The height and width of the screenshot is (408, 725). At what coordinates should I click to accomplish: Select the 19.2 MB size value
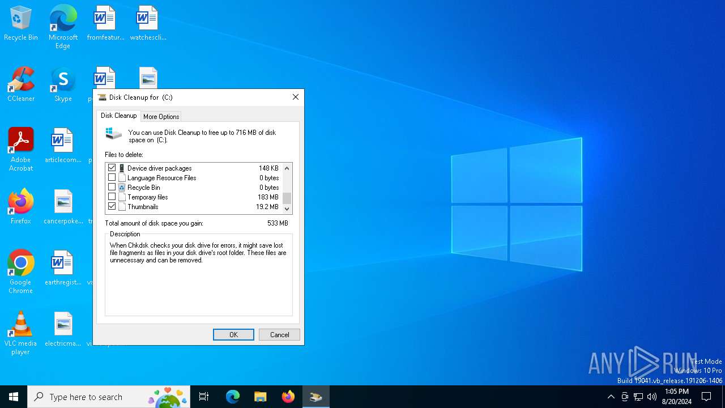[x=267, y=207]
